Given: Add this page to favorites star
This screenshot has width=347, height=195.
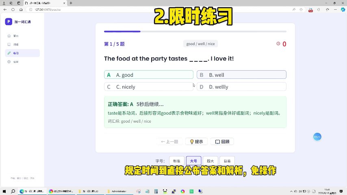Looking at the screenshot, I should point(301,9).
